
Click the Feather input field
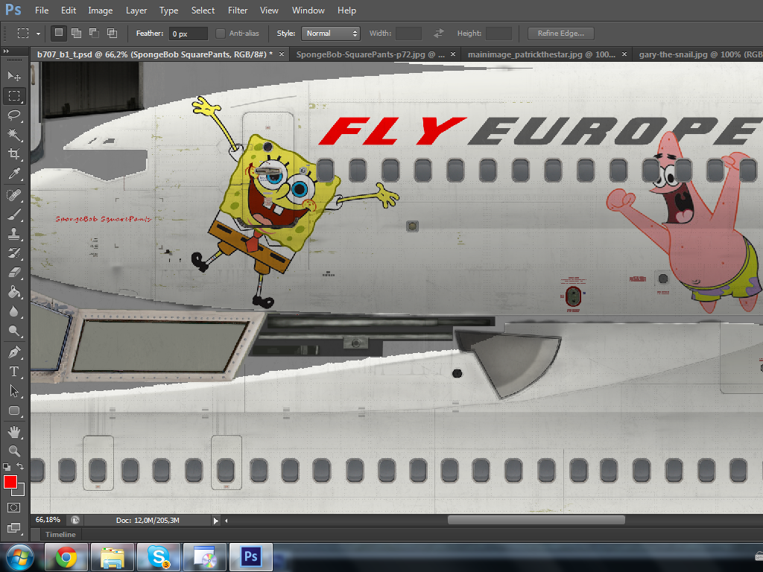[188, 34]
